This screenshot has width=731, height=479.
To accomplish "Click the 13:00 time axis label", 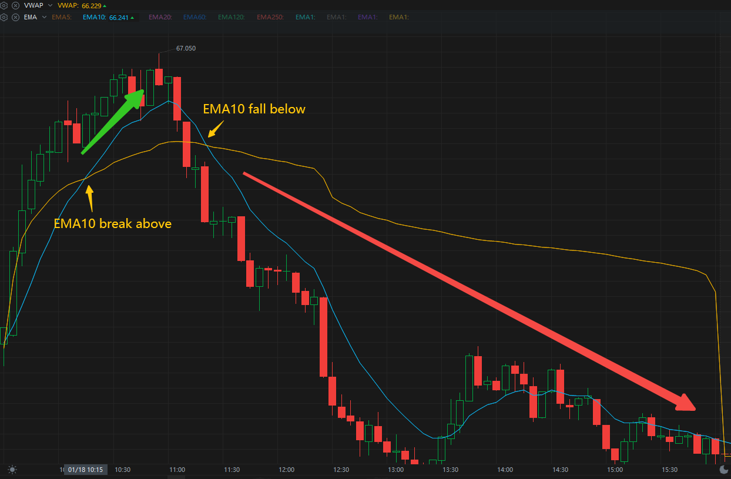I will pyautogui.click(x=395, y=470).
